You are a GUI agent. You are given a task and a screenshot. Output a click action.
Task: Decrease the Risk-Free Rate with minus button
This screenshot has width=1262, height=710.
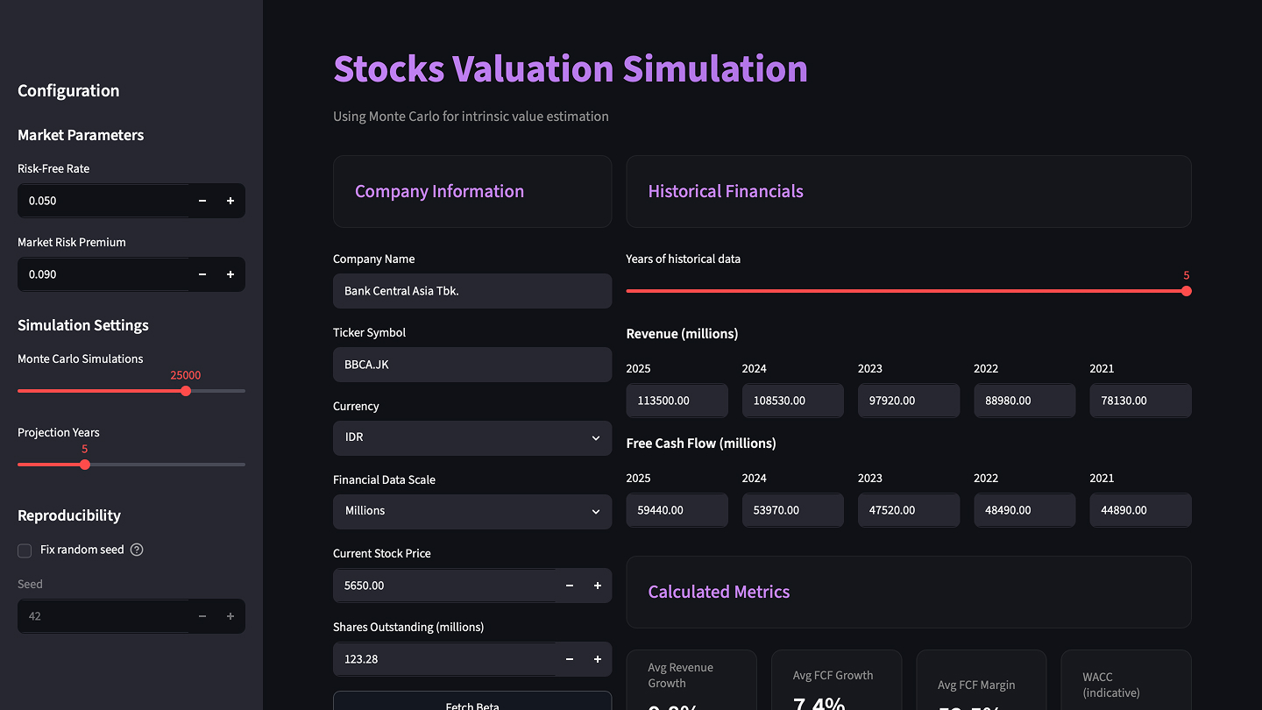(202, 201)
